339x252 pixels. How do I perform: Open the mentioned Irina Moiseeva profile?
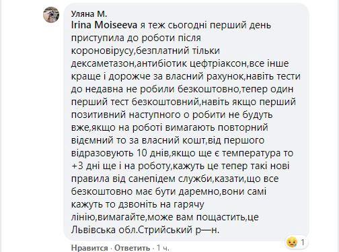tap(104, 25)
